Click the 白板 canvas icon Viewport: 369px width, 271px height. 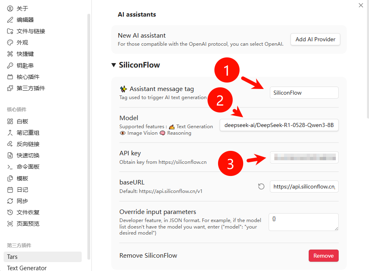pyautogui.click(x=10, y=121)
